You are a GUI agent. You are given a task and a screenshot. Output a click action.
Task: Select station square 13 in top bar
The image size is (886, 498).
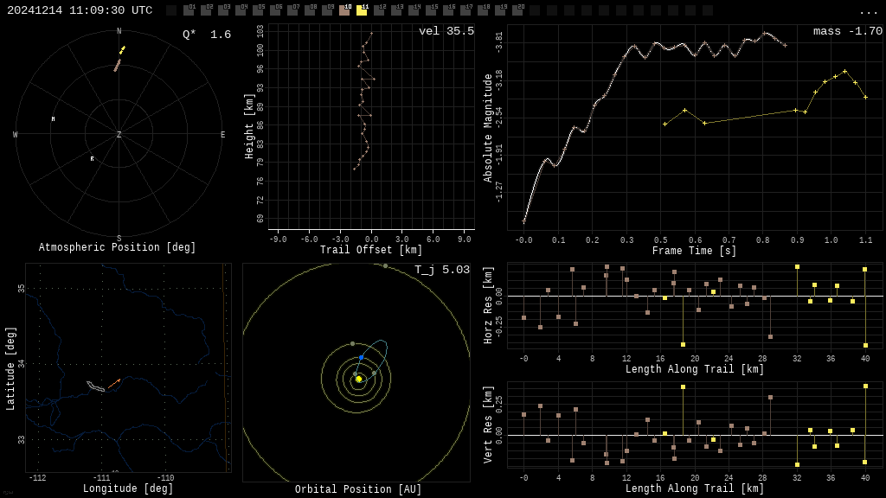396,10
